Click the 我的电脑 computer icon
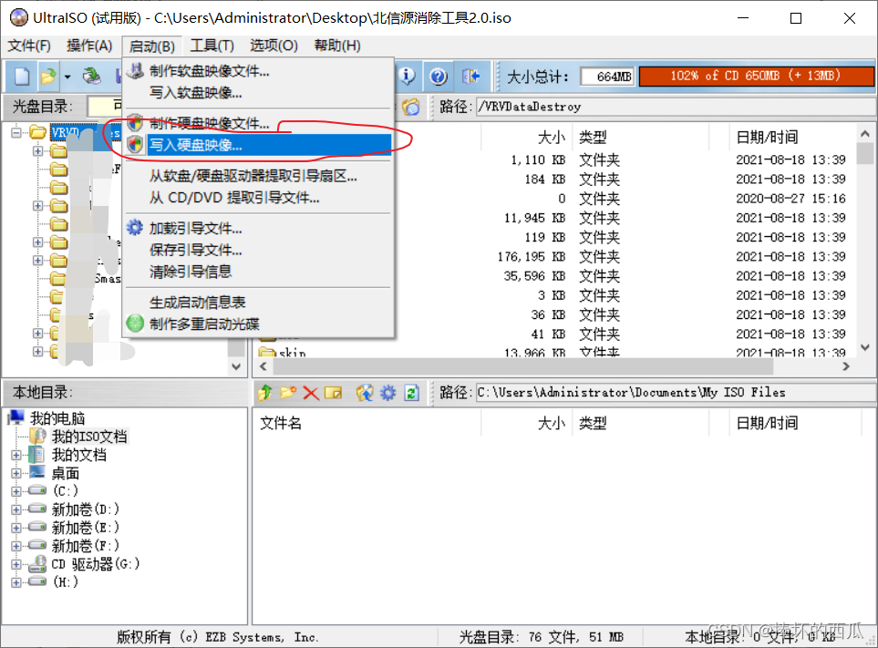This screenshot has height=648, width=878. coord(16,417)
